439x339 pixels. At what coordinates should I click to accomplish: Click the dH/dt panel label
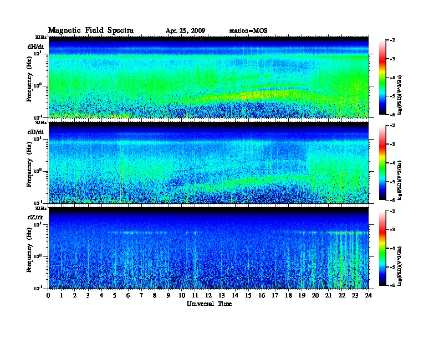tap(35, 47)
